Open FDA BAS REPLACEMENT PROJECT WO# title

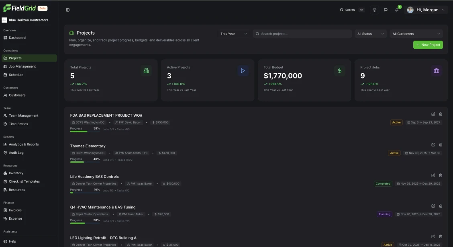[106, 115]
